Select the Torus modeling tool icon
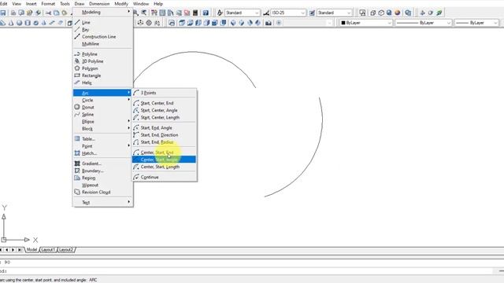The width and height of the screenshot is (504, 283). pos(36,23)
